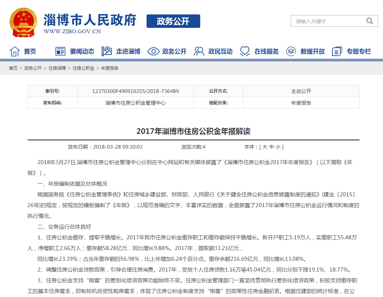Click the 年度报告 table cell

pyautogui.click(x=301, y=103)
